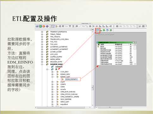Click folder icon beside WQSDB_WQS
The height and width of the screenshot is (114, 153).
pyautogui.click(x=47, y=64)
